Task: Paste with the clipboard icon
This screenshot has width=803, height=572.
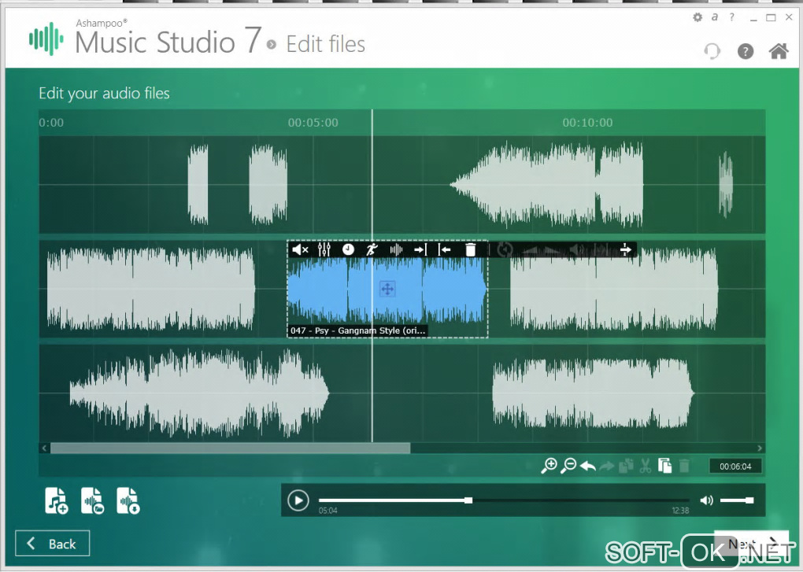Action: [x=664, y=466]
